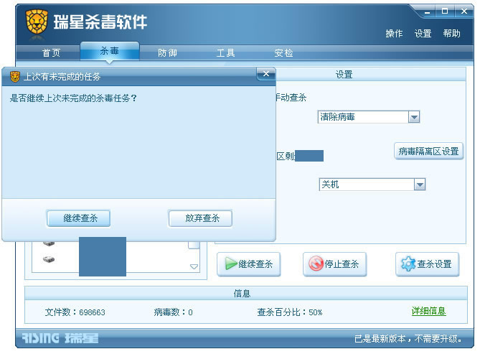Maximize the Rising antivirus window
This screenshot has height=354, width=480.
point(445,11)
